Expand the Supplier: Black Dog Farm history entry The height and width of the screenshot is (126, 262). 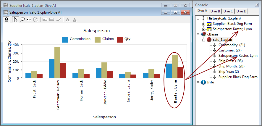pos(203,24)
